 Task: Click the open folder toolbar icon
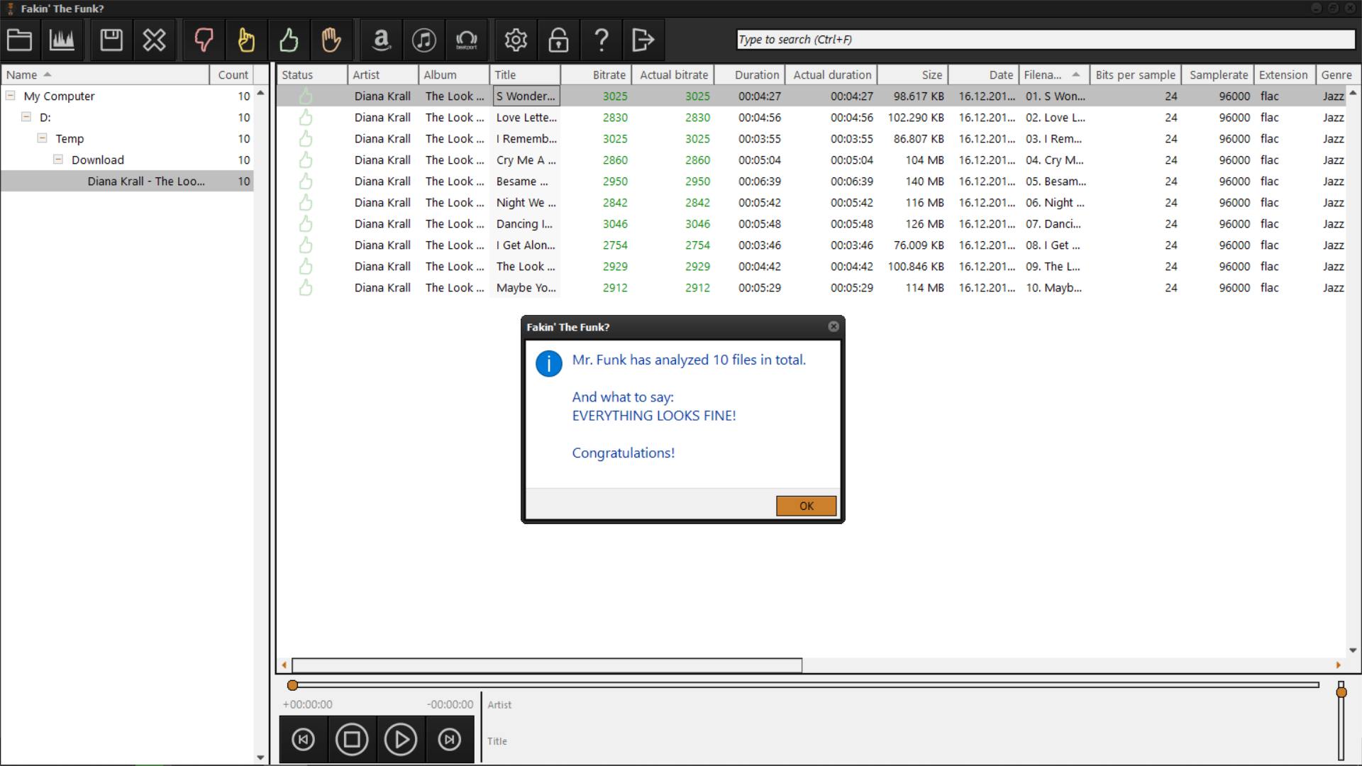20,40
